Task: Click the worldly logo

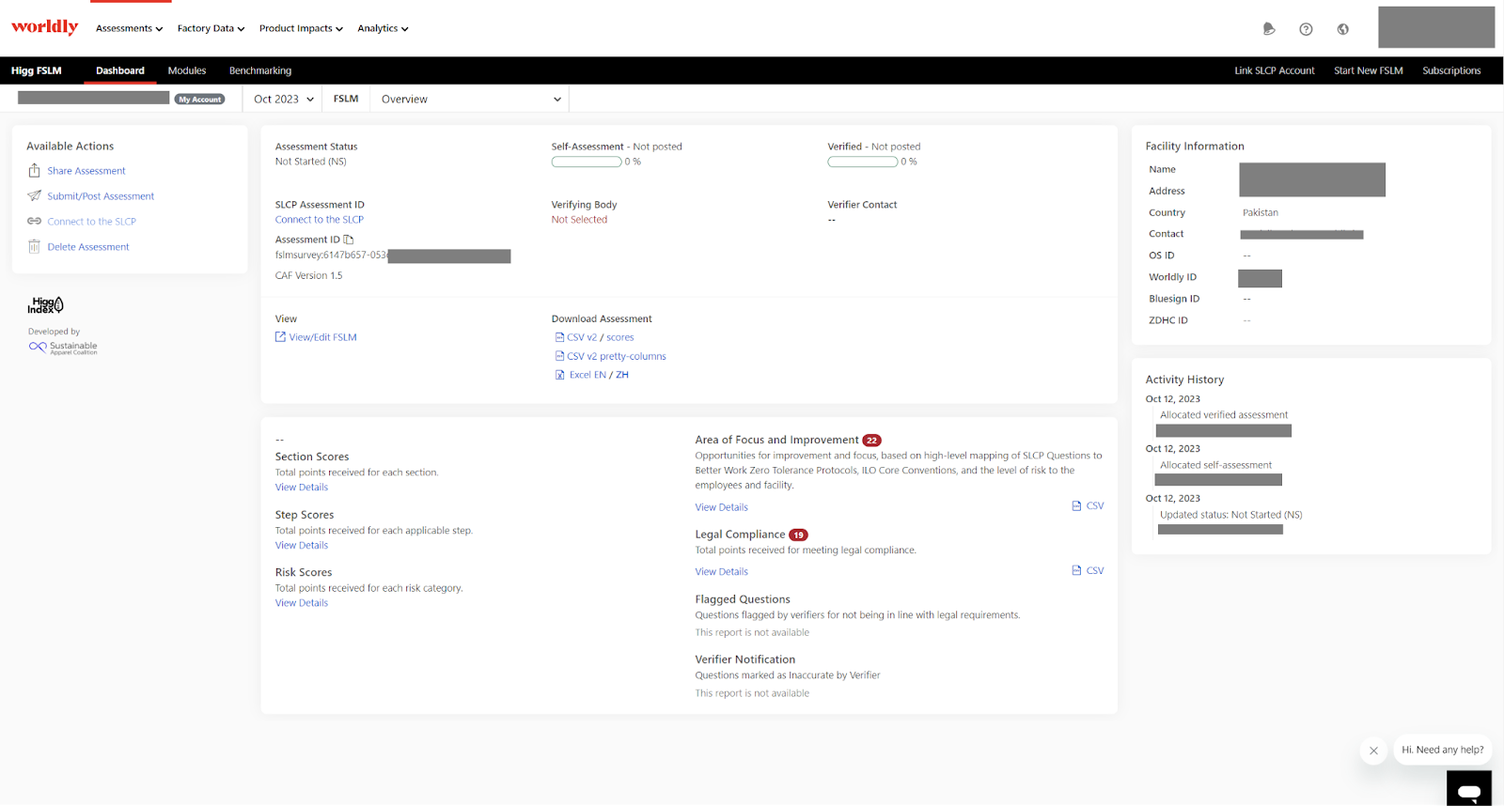Action: [44, 27]
